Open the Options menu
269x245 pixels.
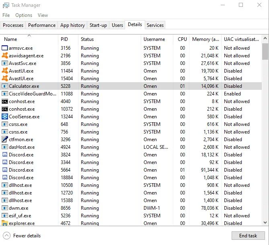(24, 15)
